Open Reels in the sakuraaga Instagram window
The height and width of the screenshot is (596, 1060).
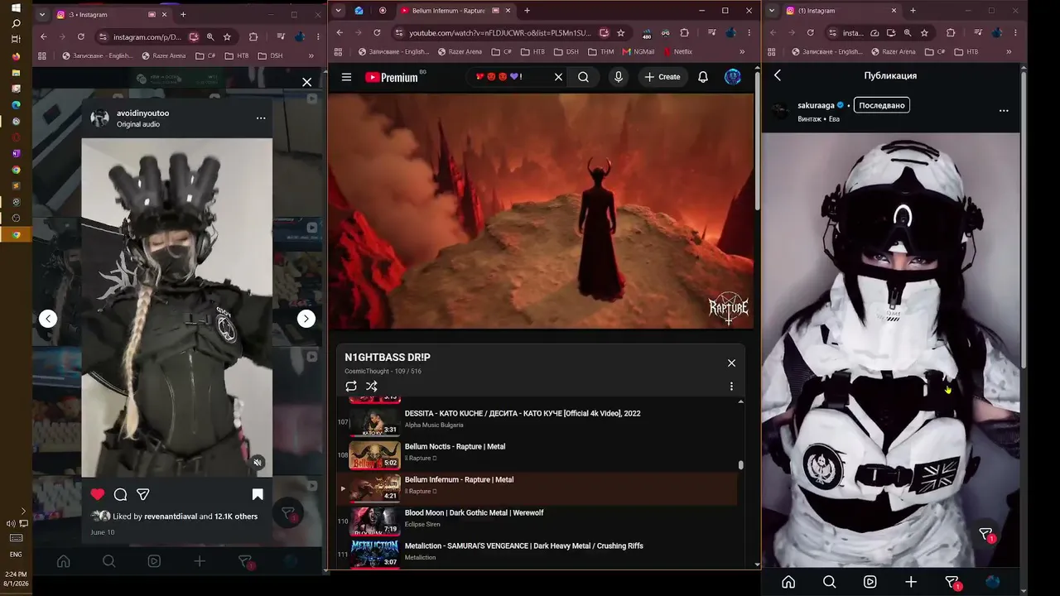[x=870, y=582]
